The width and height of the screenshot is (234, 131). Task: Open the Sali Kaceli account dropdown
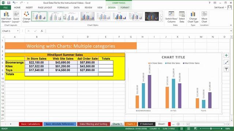coord(220,7)
